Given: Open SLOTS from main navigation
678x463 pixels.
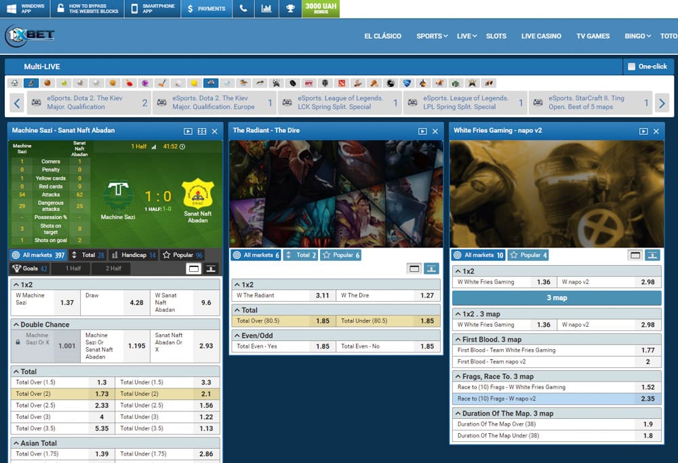Looking at the screenshot, I should pyautogui.click(x=496, y=36).
